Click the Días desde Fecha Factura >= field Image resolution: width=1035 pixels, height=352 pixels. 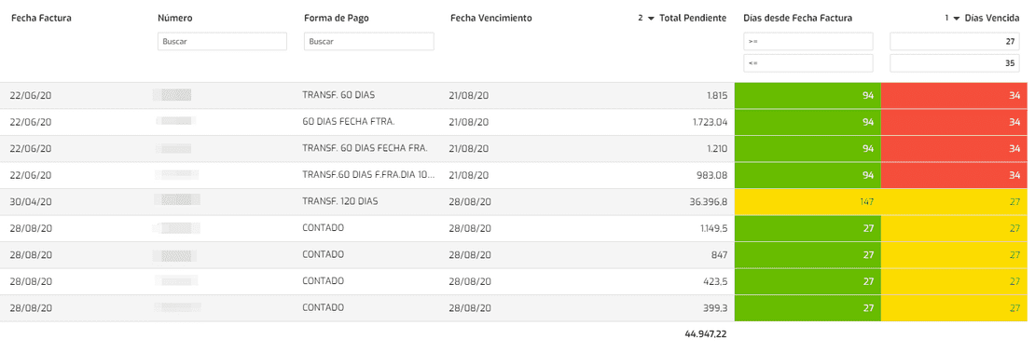(x=807, y=42)
